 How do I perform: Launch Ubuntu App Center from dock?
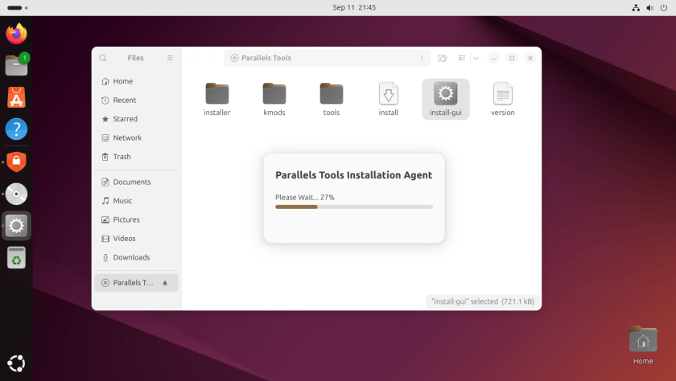[x=16, y=97]
